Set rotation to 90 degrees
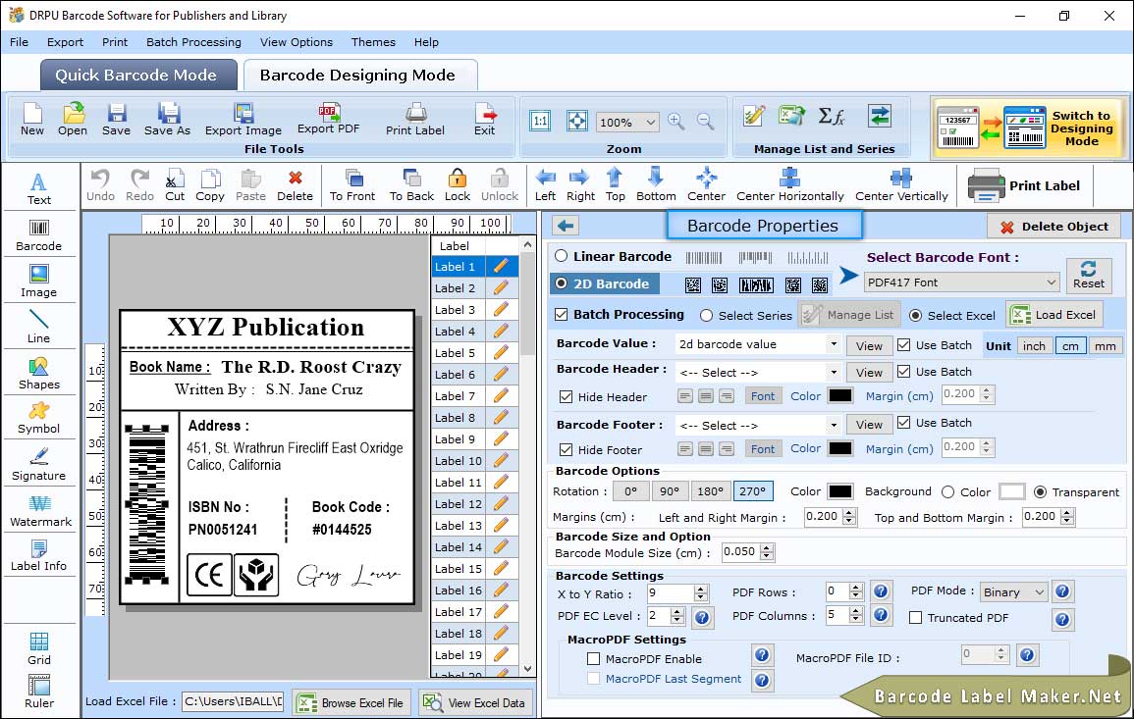The image size is (1134, 719). tap(669, 491)
